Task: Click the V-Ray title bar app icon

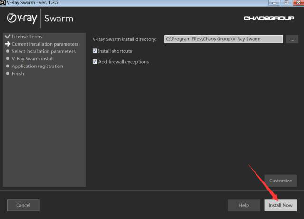Action: coord(2,2)
